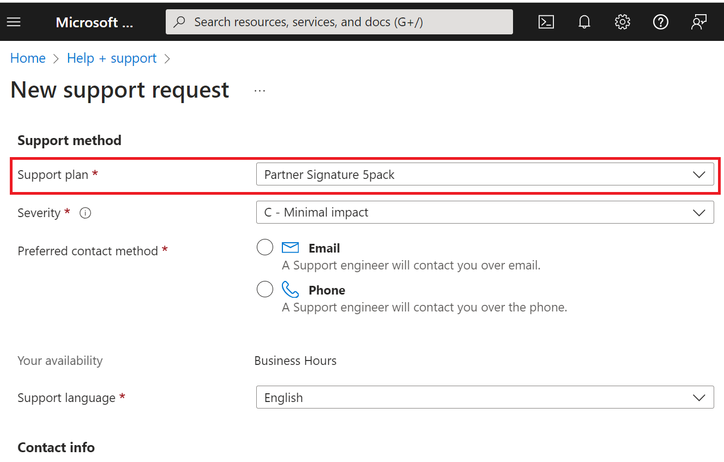
Task: Click the Microsoft portal brand title
Action: click(94, 22)
